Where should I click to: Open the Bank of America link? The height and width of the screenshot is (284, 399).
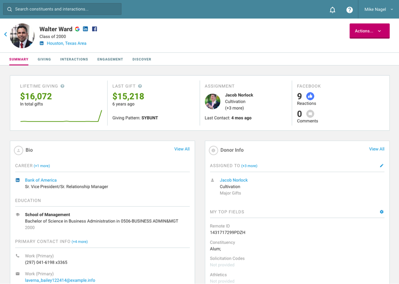(41, 180)
